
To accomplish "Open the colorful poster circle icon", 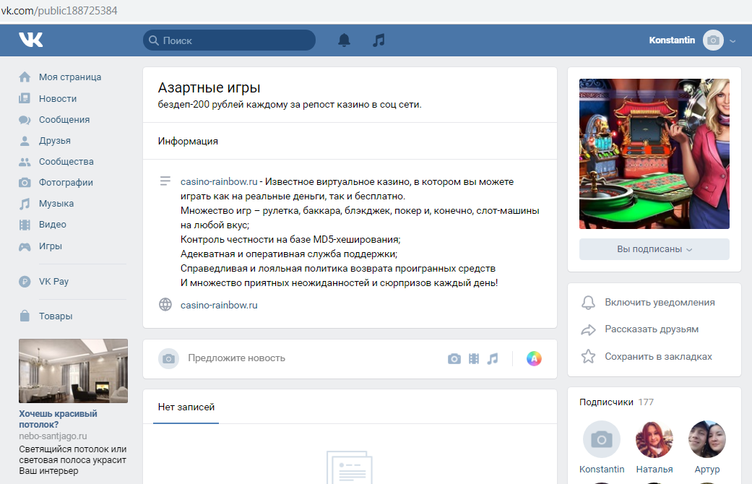I will point(534,358).
